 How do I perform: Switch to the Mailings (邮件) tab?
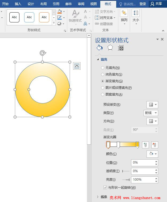tap(69, 4)
